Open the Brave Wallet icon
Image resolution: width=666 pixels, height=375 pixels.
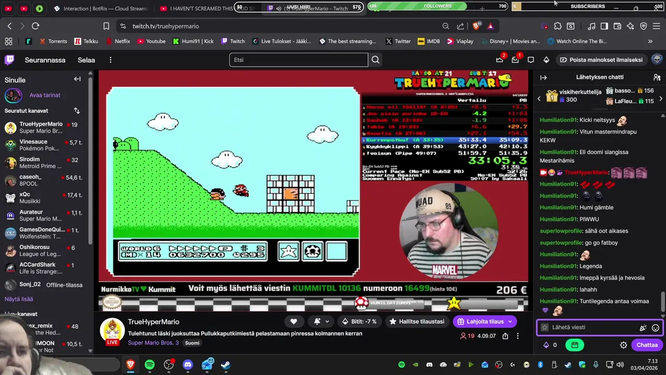point(618,26)
